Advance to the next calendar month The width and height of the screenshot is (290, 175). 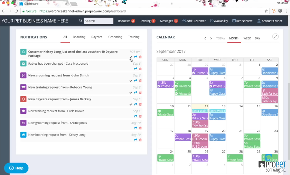pyautogui.click(x=211, y=38)
